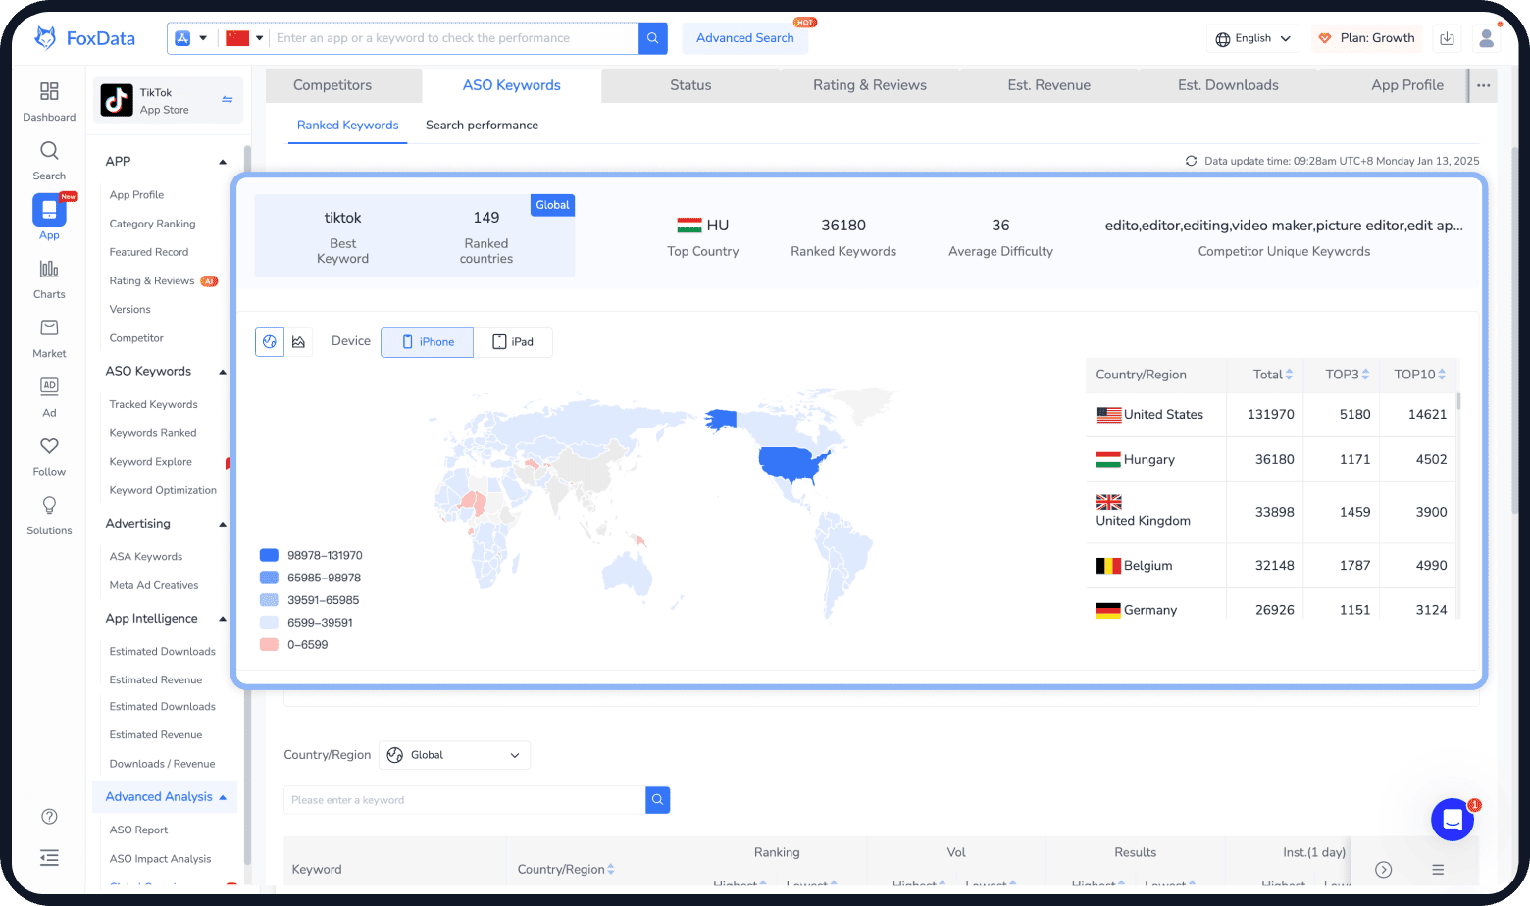Select the iPhone device option
1530x906 pixels.
(428, 342)
